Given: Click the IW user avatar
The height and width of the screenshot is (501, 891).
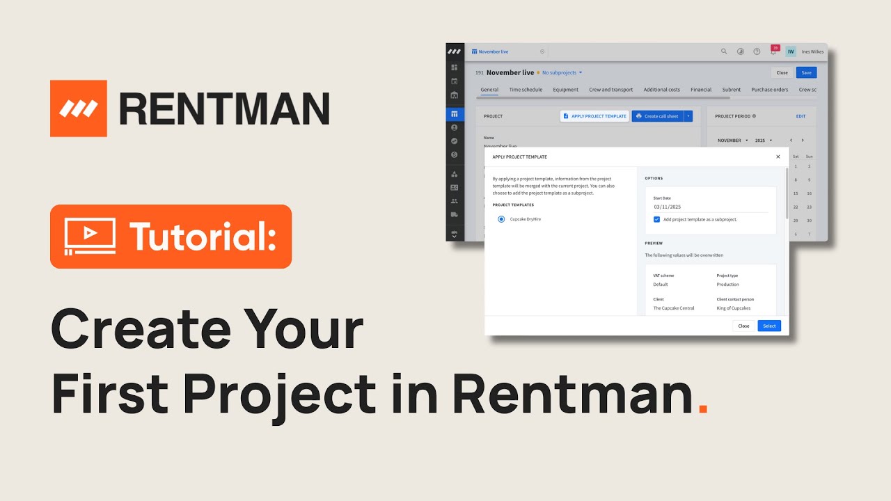Looking at the screenshot, I should [791, 51].
